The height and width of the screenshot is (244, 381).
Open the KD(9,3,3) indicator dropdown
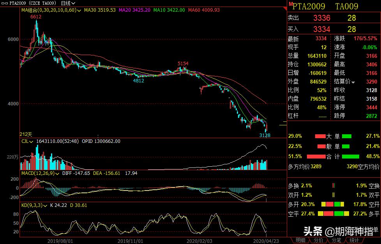pyautogui.click(x=45, y=206)
